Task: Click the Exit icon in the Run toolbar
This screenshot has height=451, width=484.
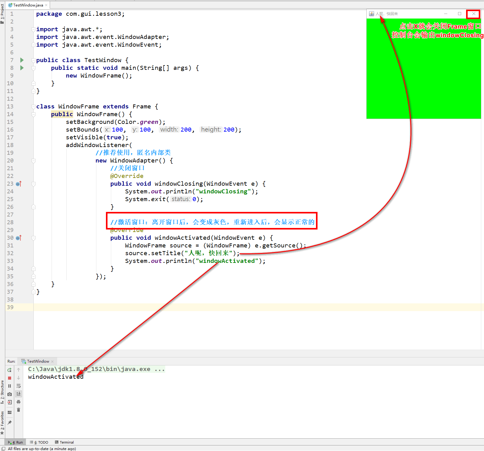Action: click(10, 402)
